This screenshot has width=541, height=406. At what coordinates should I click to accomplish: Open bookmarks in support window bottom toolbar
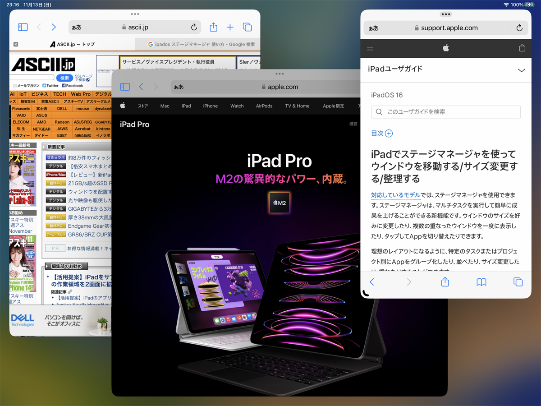pos(481,282)
